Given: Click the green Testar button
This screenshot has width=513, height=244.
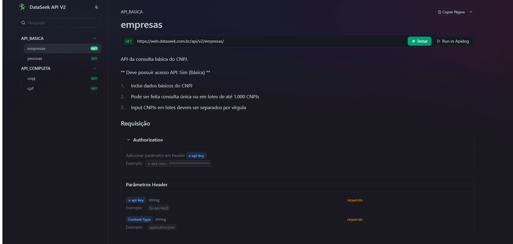Looking at the screenshot, I should [419, 41].
